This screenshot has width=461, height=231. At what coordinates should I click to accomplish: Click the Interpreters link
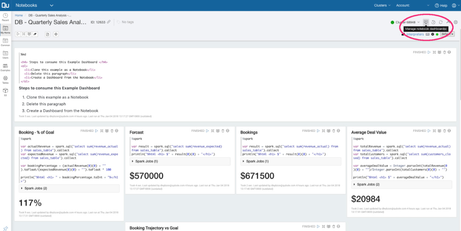click(415, 34)
